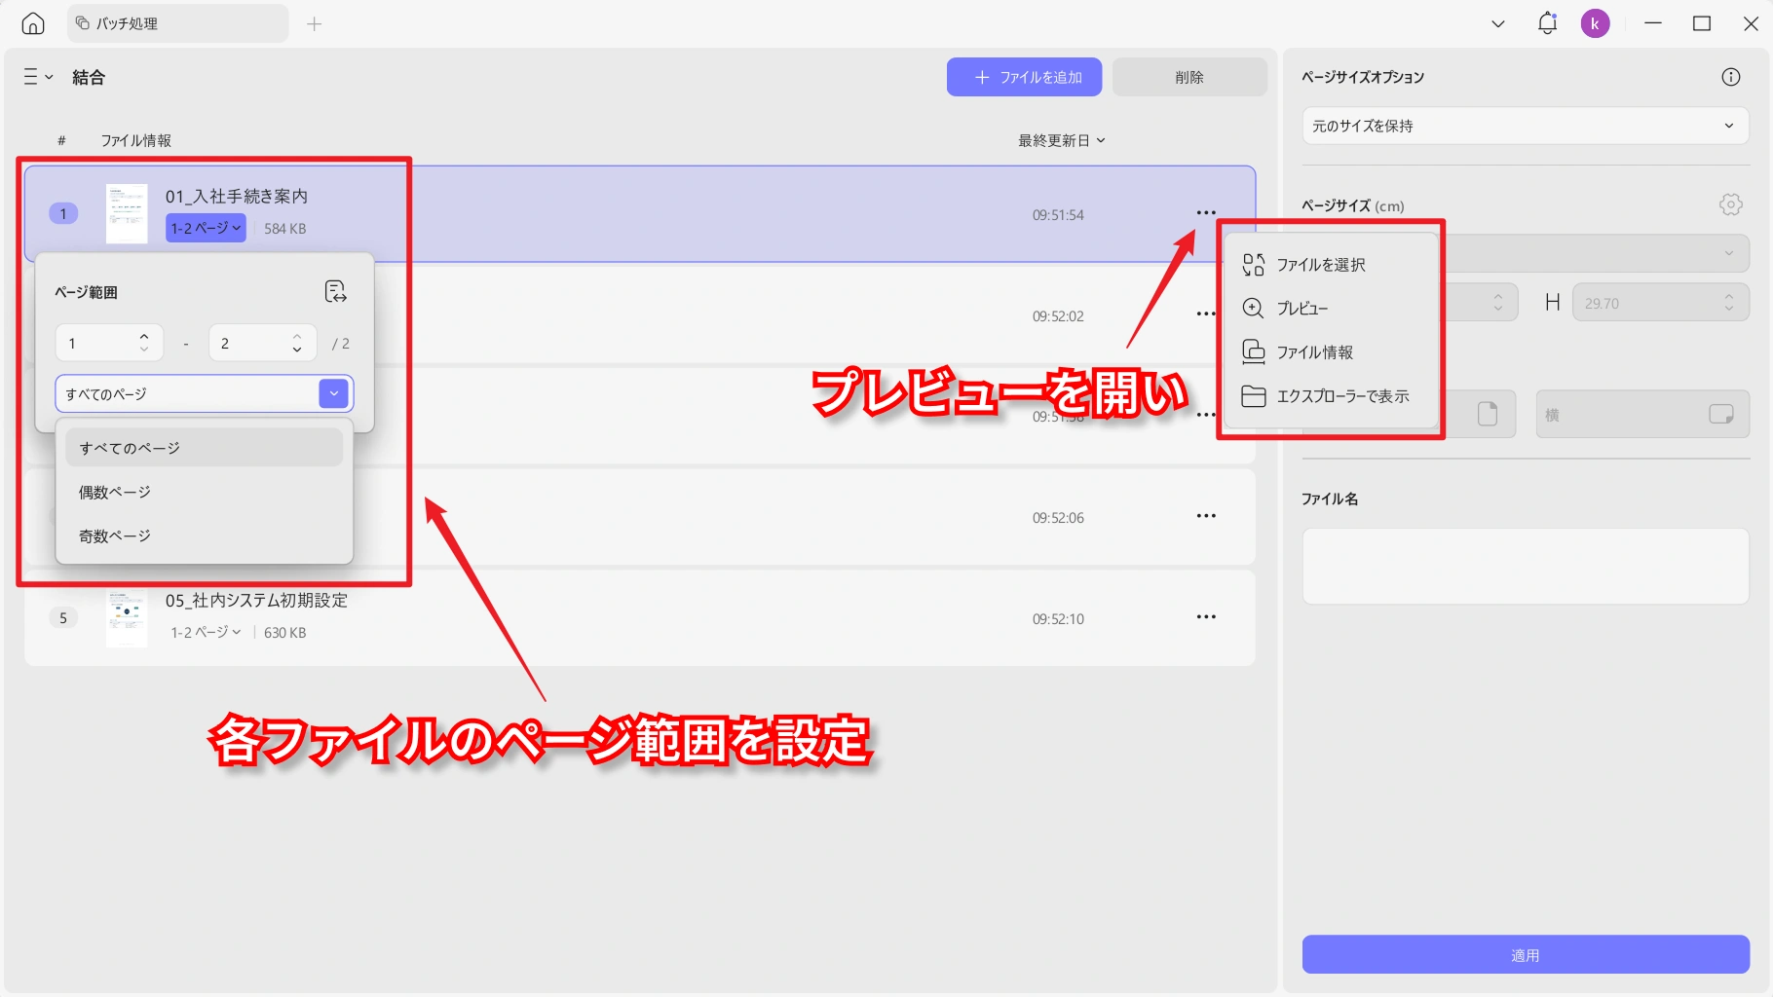The image size is (1773, 997).
Task: Open the list view menu beside 結合
Action: (38, 77)
